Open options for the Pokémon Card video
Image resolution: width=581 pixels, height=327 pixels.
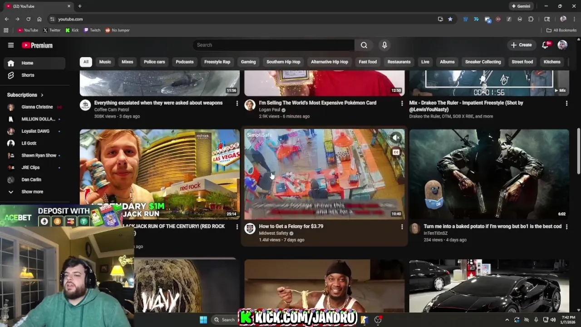pos(402,103)
